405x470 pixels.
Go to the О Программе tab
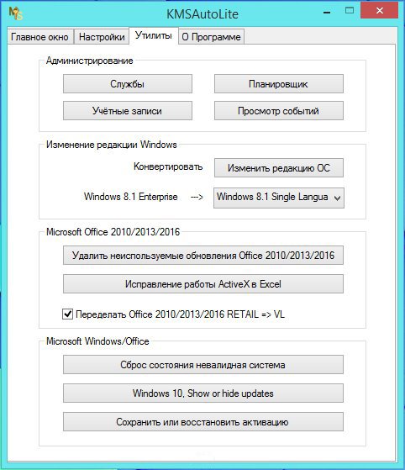pyautogui.click(x=211, y=37)
